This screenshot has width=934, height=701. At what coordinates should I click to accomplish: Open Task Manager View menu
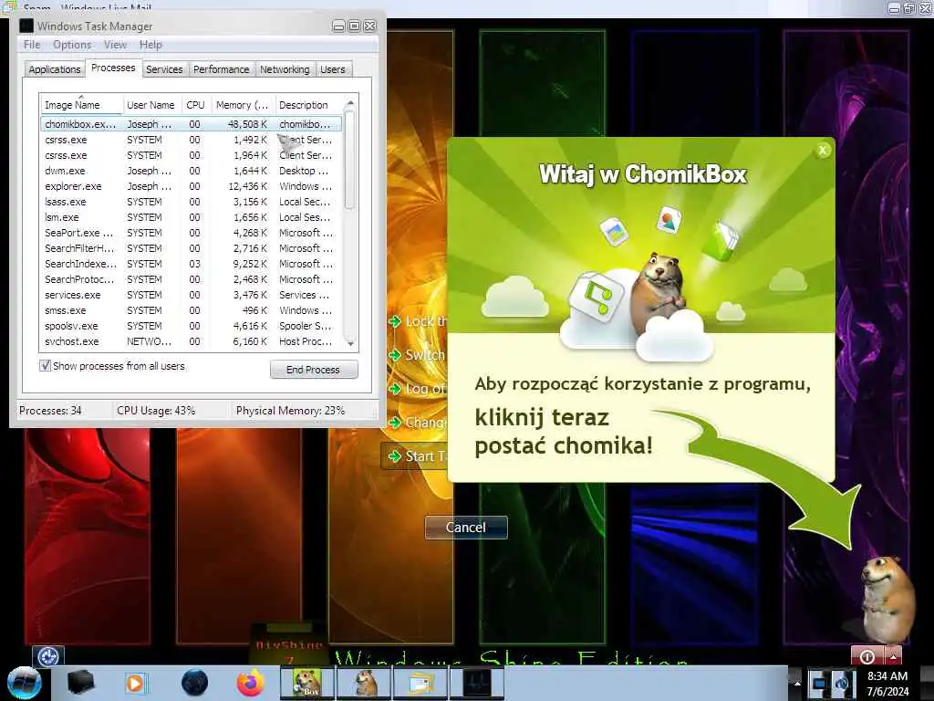115,45
